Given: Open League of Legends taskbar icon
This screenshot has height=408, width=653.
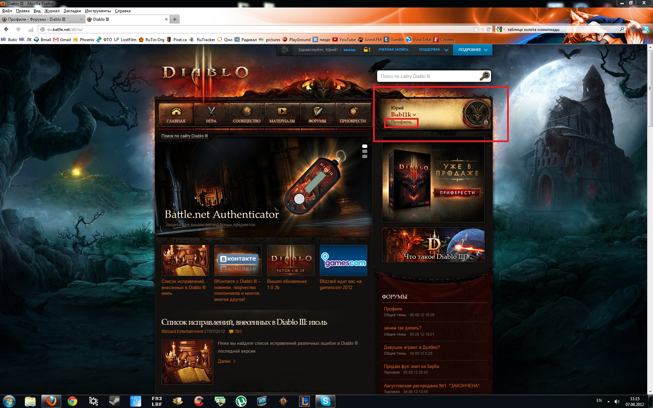Looking at the screenshot, I should (304, 401).
